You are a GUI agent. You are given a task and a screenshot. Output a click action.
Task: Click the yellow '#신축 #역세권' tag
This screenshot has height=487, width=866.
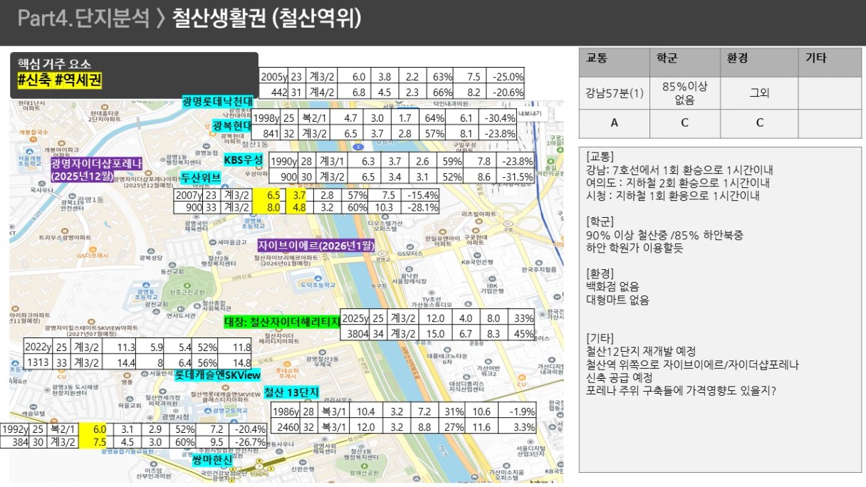point(60,80)
